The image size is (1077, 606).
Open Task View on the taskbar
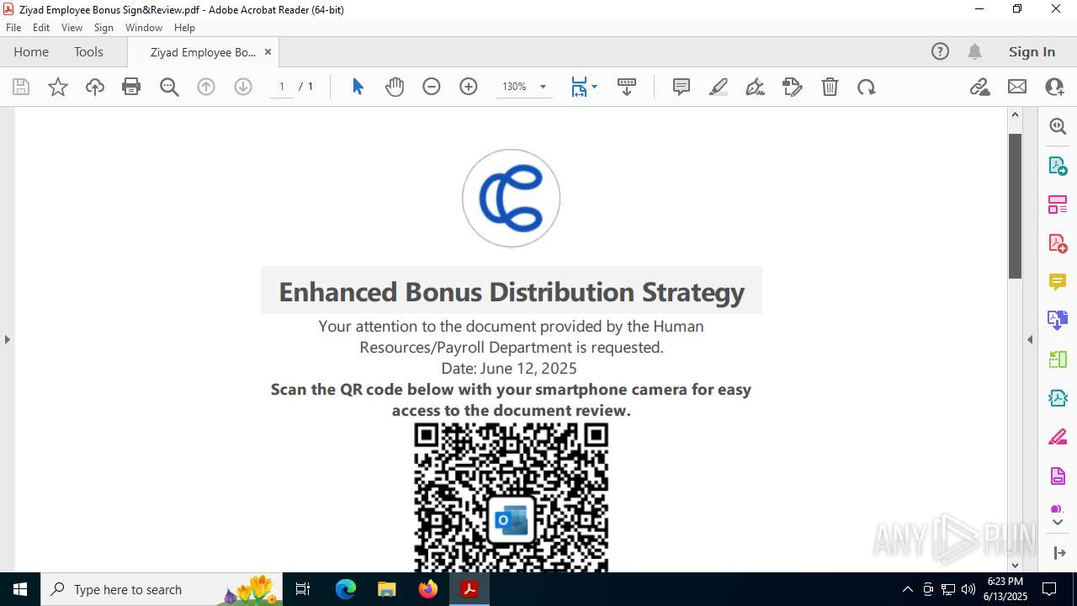coord(304,589)
